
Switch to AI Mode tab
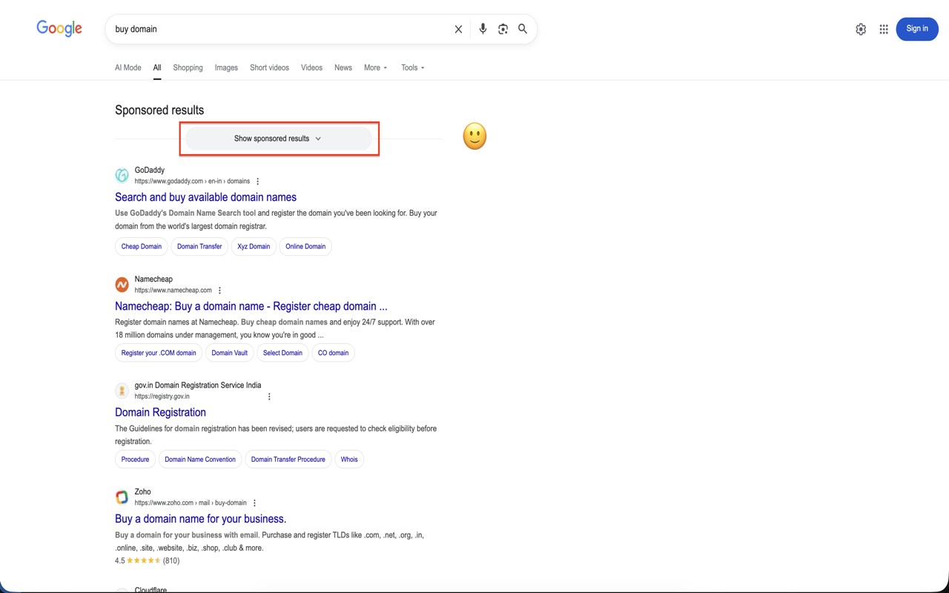(x=128, y=67)
